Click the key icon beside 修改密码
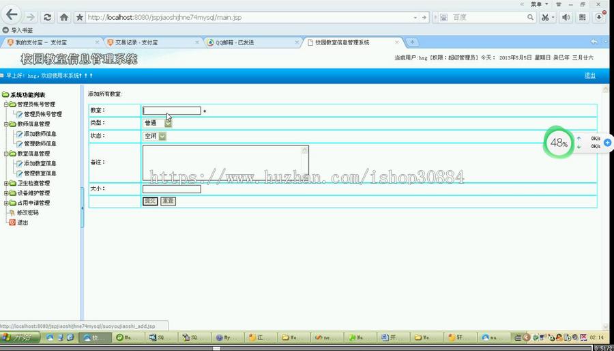This screenshot has width=614, height=351. 12,212
